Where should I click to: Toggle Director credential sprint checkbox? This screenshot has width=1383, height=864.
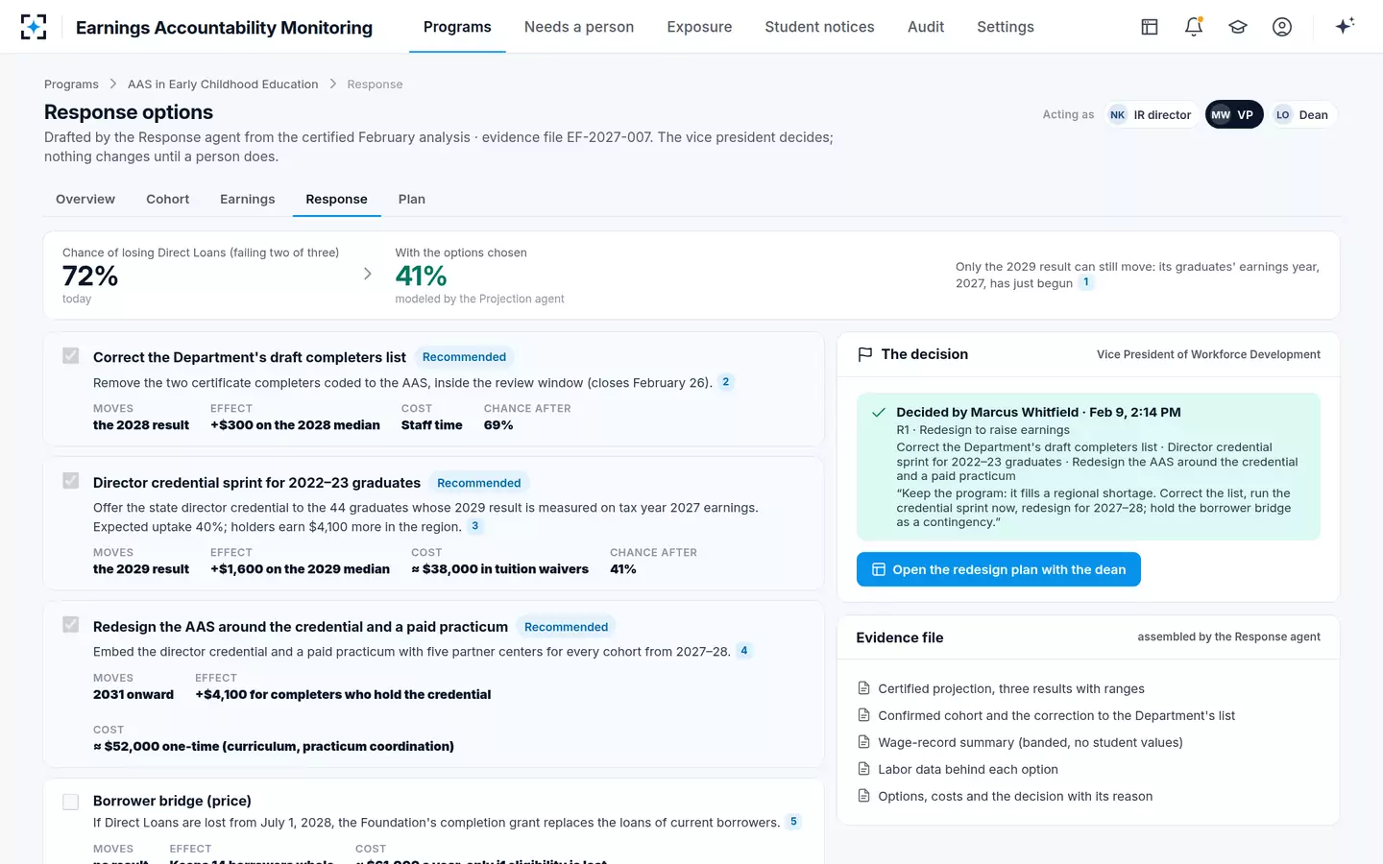pyautogui.click(x=71, y=481)
